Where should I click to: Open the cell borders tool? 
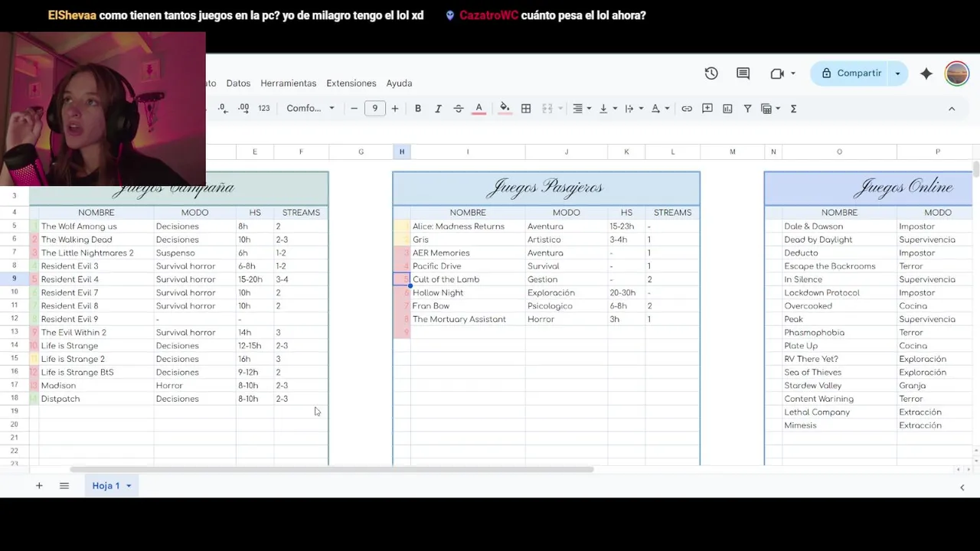click(x=526, y=109)
